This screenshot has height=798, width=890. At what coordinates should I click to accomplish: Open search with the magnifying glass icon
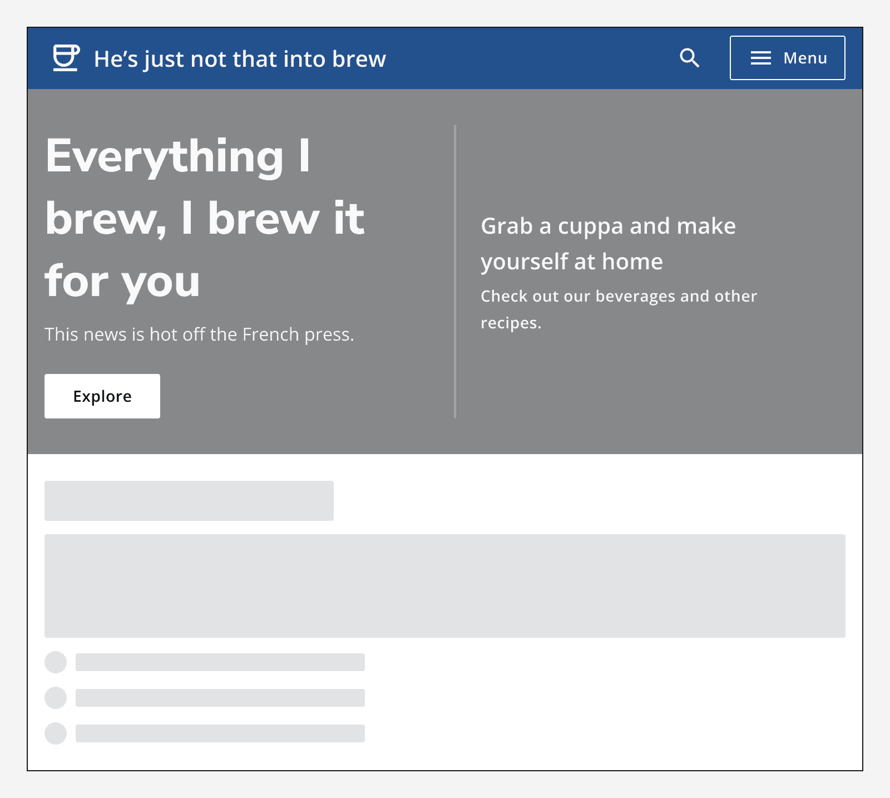[689, 58]
